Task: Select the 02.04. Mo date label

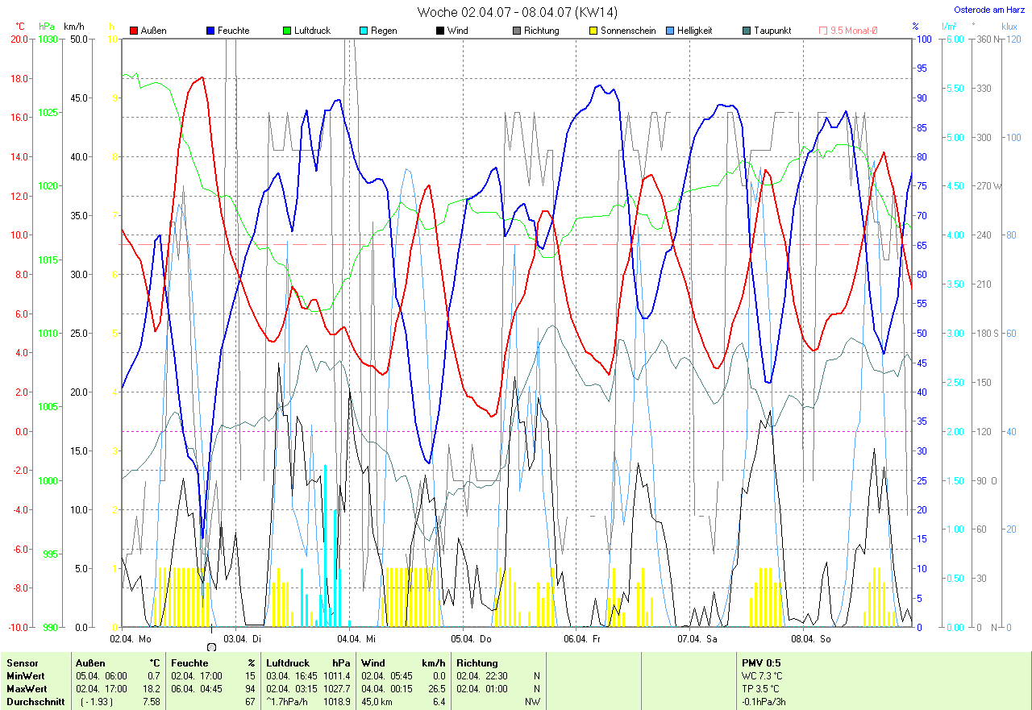Action: pos(131,639)
